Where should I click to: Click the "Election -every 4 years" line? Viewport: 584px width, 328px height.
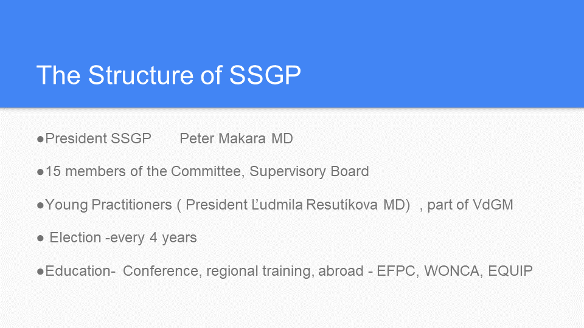123,237
